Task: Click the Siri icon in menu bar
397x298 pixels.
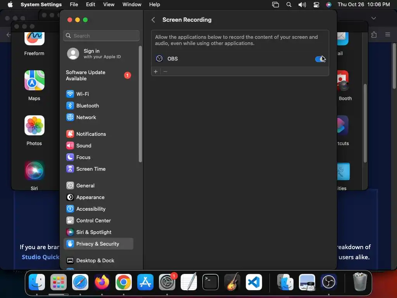Action: [329, 5]
